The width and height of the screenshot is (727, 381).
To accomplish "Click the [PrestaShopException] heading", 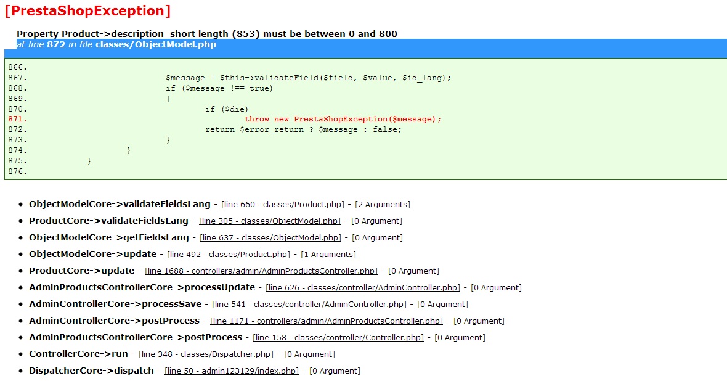I will 87,10.
